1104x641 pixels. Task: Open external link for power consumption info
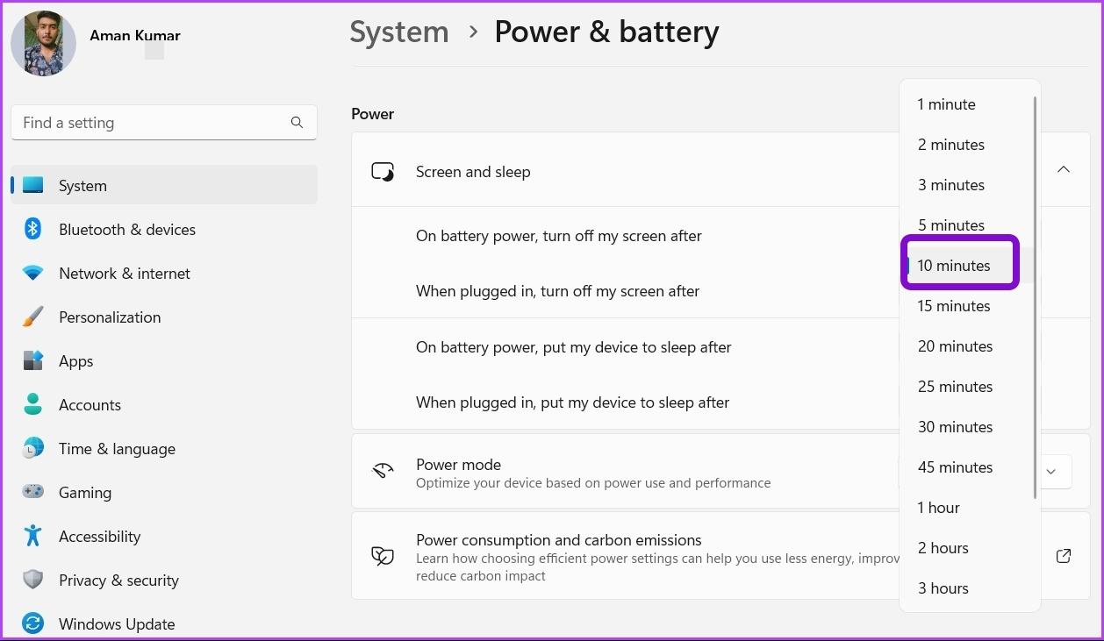(x=1064, y=556)
